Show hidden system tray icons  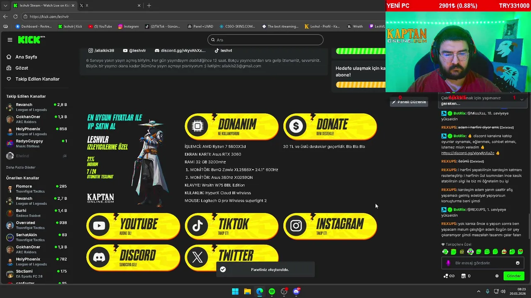point(478,291)
